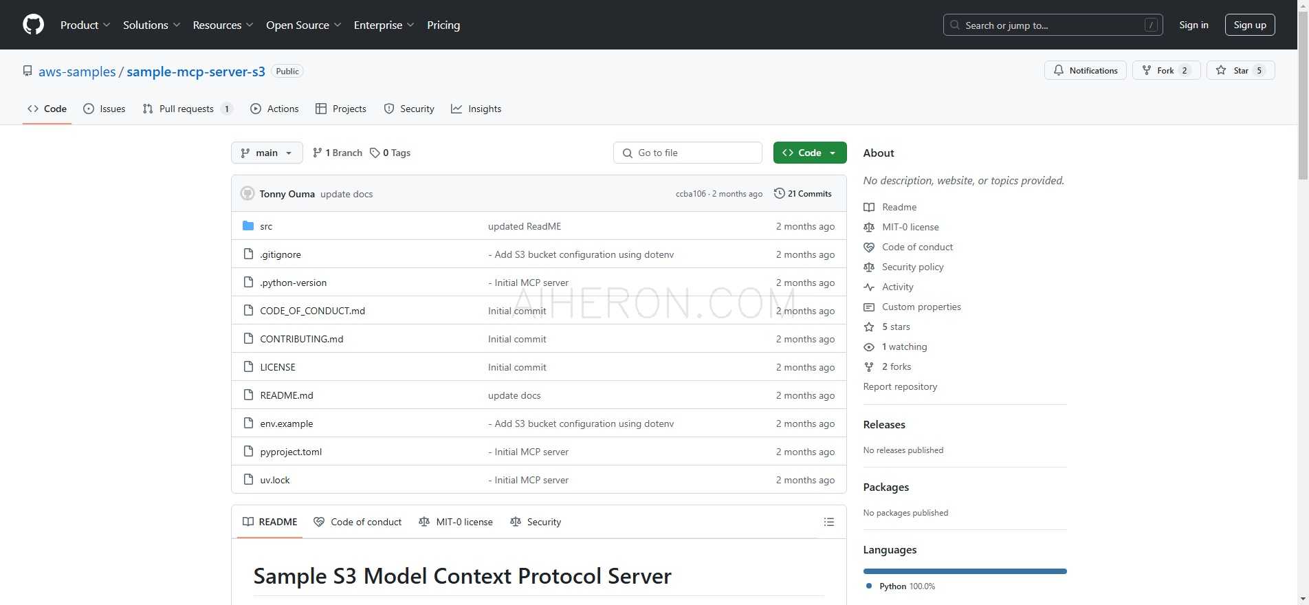The width and height of the screenshot is (1309, 605).
Task: Expand the Enterprise menu
Action: (384, 25)
